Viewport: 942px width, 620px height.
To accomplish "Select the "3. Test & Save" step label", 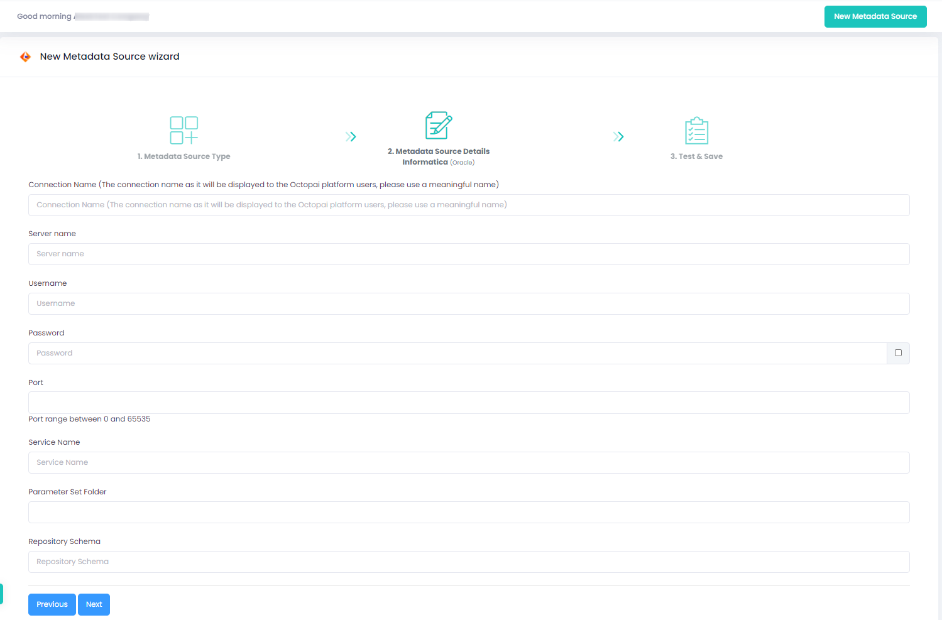I will (x=696, y=156).
